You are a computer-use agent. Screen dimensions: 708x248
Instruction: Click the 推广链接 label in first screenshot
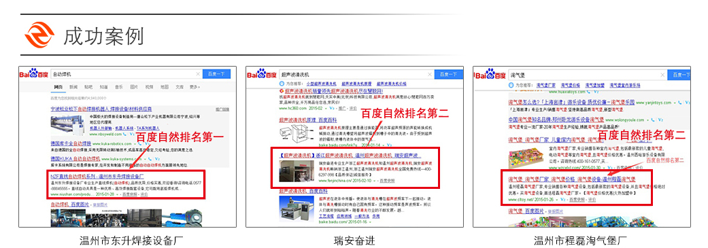222,109
